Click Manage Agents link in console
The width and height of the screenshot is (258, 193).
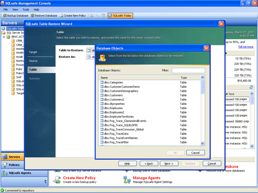(146, 178)
